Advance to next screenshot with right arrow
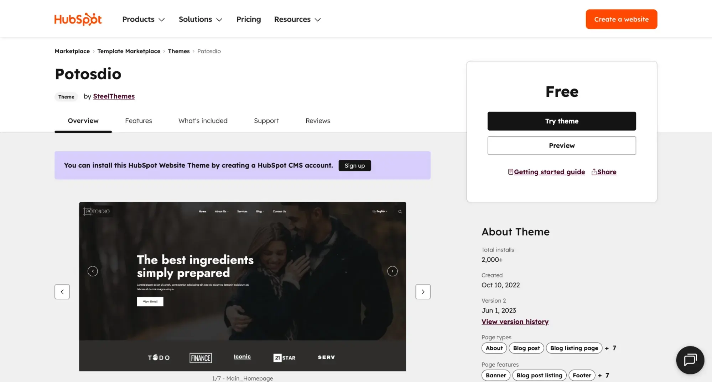The image size is (712, 382). [423, 292]
